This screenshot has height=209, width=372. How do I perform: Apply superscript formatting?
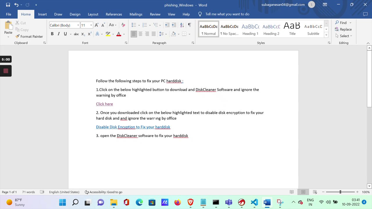pos(90,34)
